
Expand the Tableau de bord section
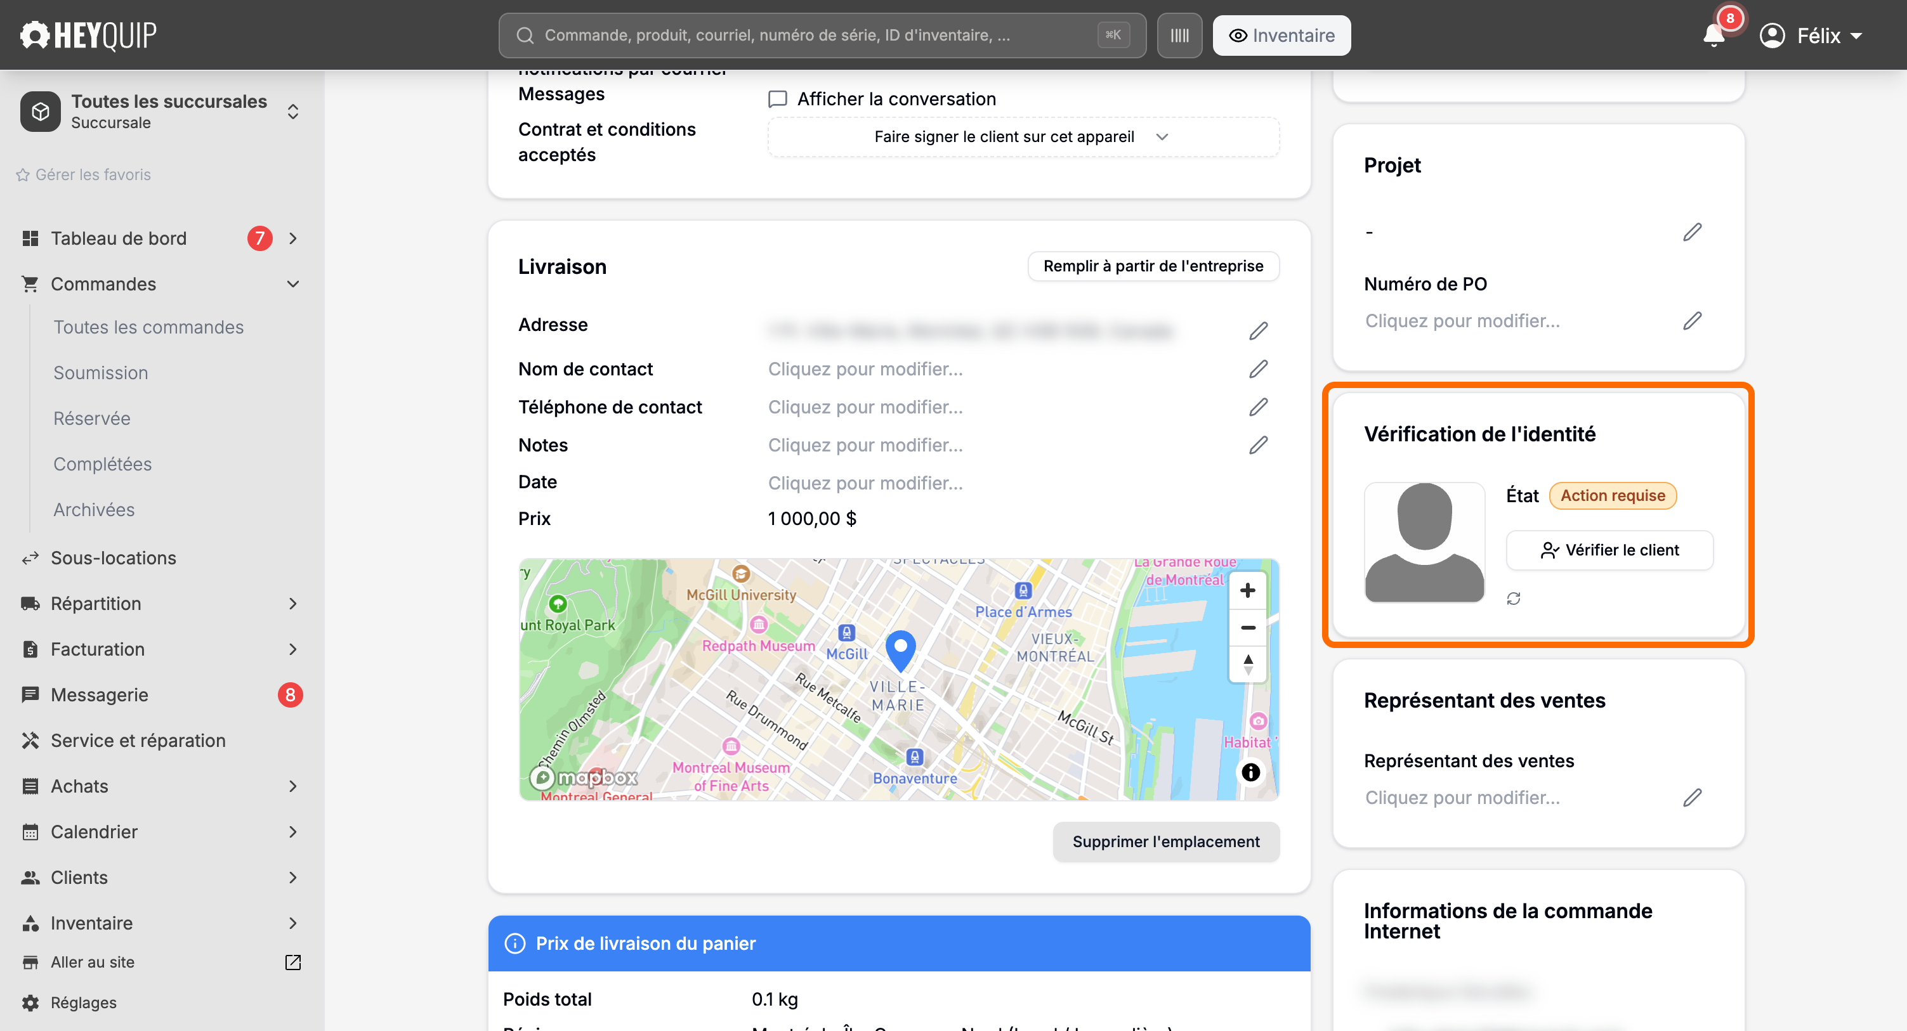[293, 238]
